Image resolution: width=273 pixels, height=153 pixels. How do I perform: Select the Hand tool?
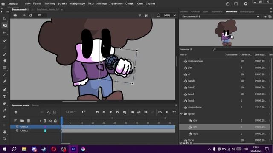point(5,132)
